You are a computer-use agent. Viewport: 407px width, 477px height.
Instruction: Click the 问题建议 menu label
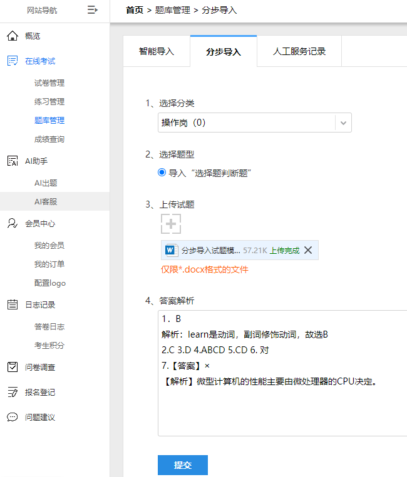[40, 417]
